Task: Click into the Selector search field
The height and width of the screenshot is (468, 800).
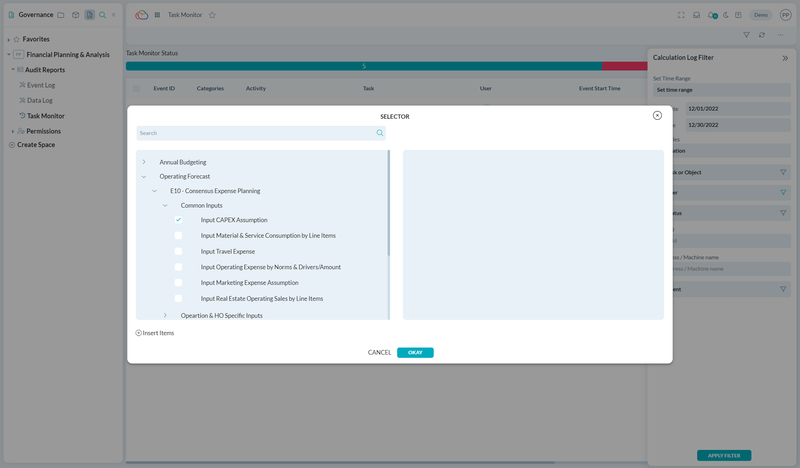Action: coord(255,133)
